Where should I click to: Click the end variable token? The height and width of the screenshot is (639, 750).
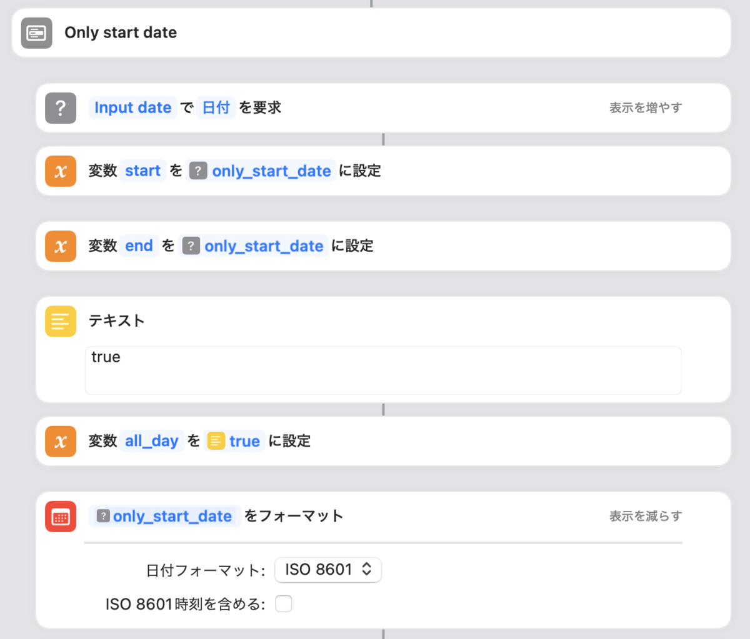(x=139, y=245)
